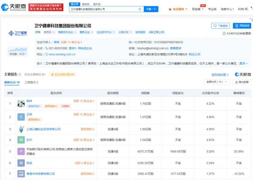Expand the 企业技术中心 tag dropdown
This screenshot has height=180, width=253.
(106, 32)
